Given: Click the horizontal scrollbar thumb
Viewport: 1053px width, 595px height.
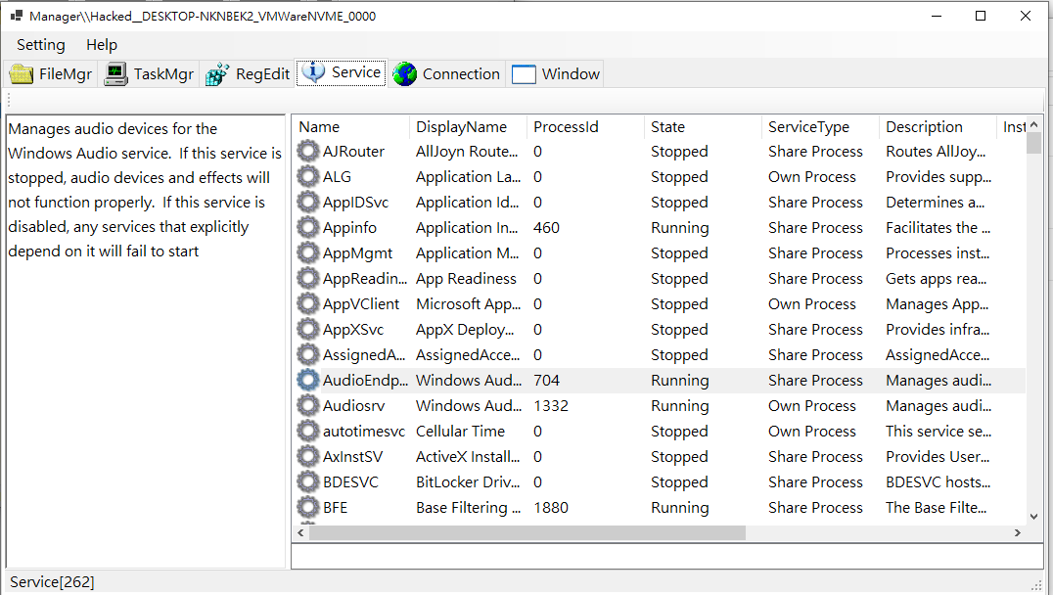Looking at the screenshot, I should (x=527, y=532).
